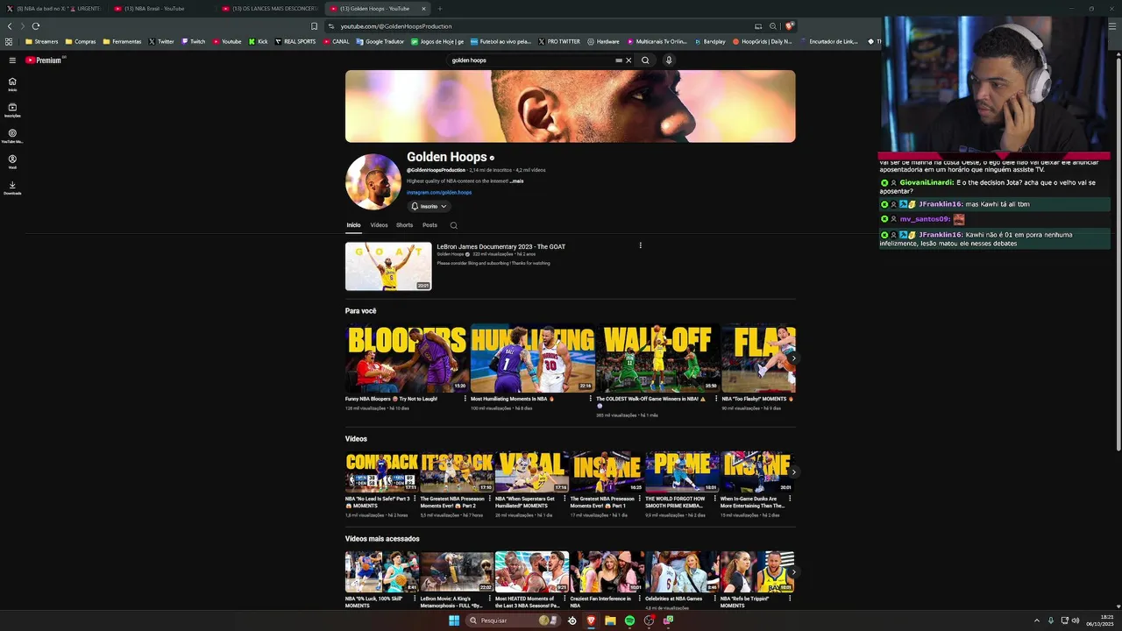Open options for LeBron James Documentary video
This screenshot has height=631, width=1122.
(x=641, y=245)
